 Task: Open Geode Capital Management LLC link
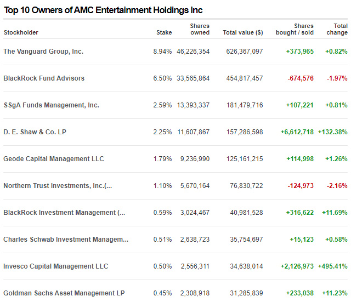pos(54,159)
